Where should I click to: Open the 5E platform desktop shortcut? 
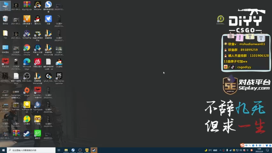(27, 34)
